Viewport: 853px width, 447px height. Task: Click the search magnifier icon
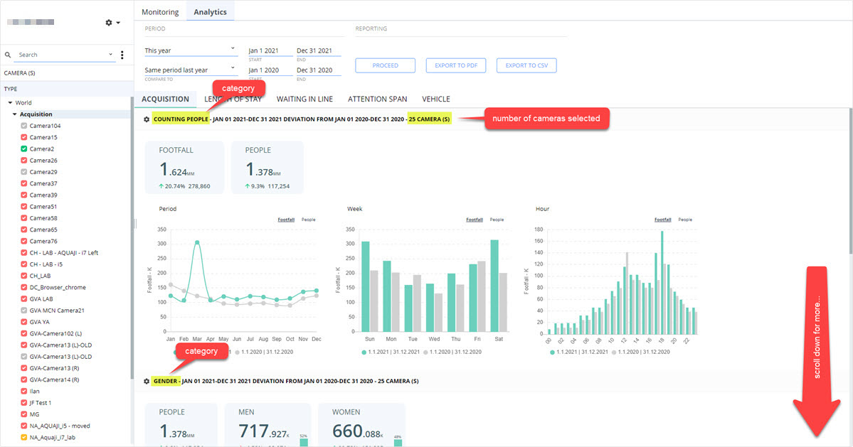[8, 55]
